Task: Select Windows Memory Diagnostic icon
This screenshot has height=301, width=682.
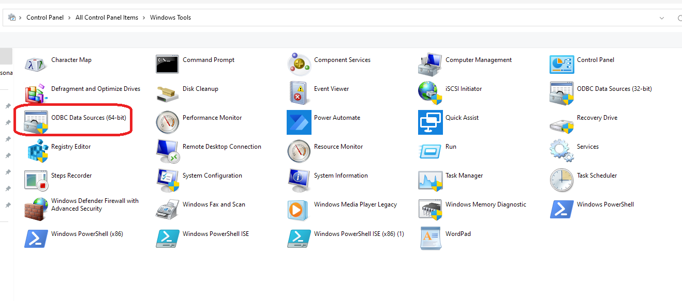Action: (431, 209)
